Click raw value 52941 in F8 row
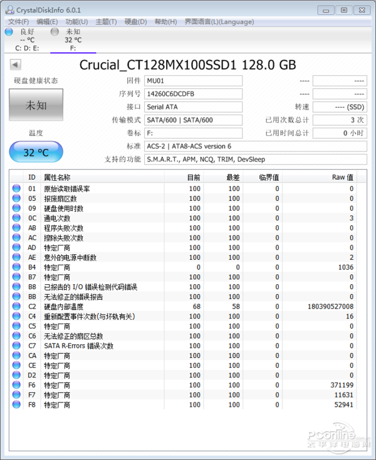 (x=343, y=404)
